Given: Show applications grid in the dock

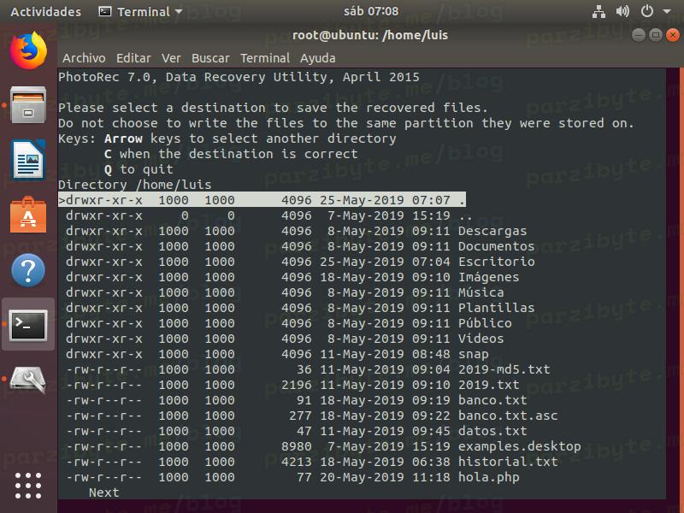Looking at the screenshot, I should [28, 486].
